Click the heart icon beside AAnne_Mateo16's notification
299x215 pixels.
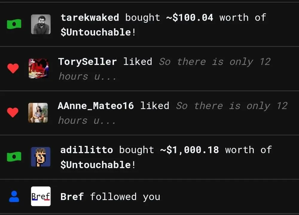[x=13, y=113]
